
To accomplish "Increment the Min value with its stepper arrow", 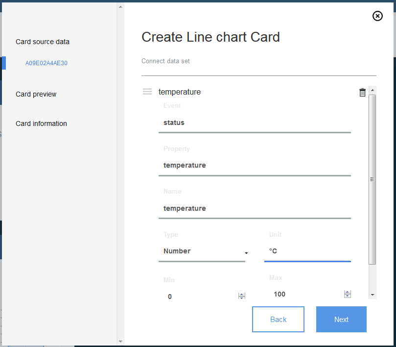I will [241, 294].
